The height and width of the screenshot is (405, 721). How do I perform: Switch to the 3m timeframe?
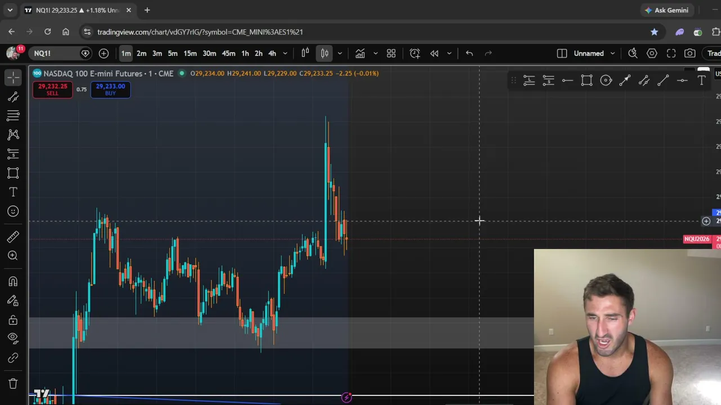coord(157,53)
